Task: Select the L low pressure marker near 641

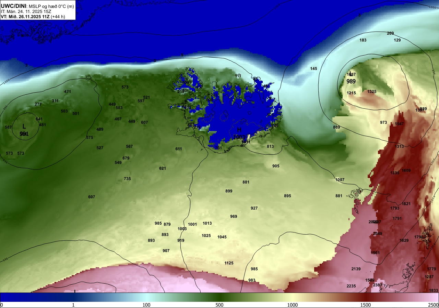Action: [24, 126]
